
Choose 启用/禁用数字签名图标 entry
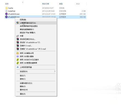(36, 26)
